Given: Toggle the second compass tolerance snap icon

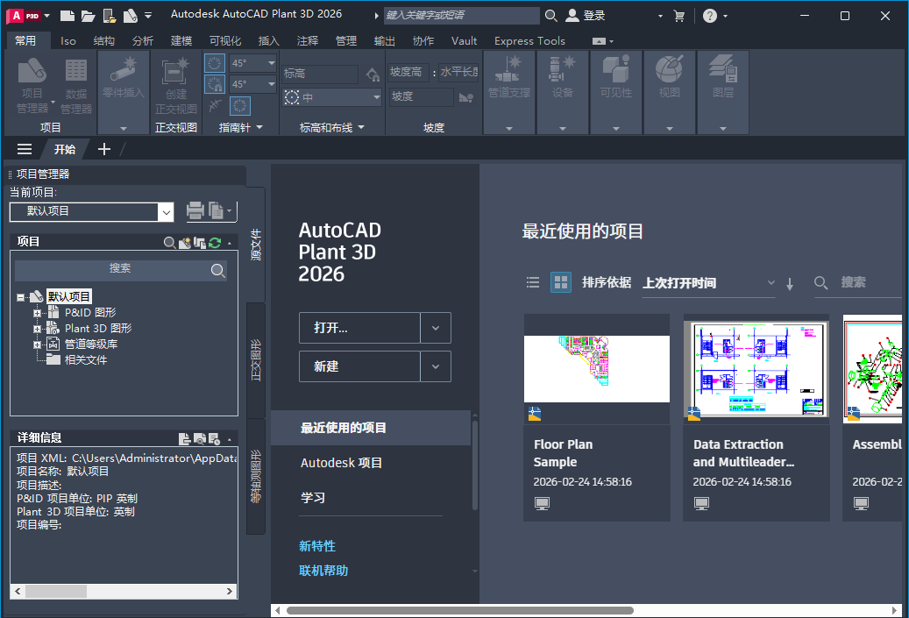Looking at the screenshot, I should pyautogui.click(x=215, y=85).
